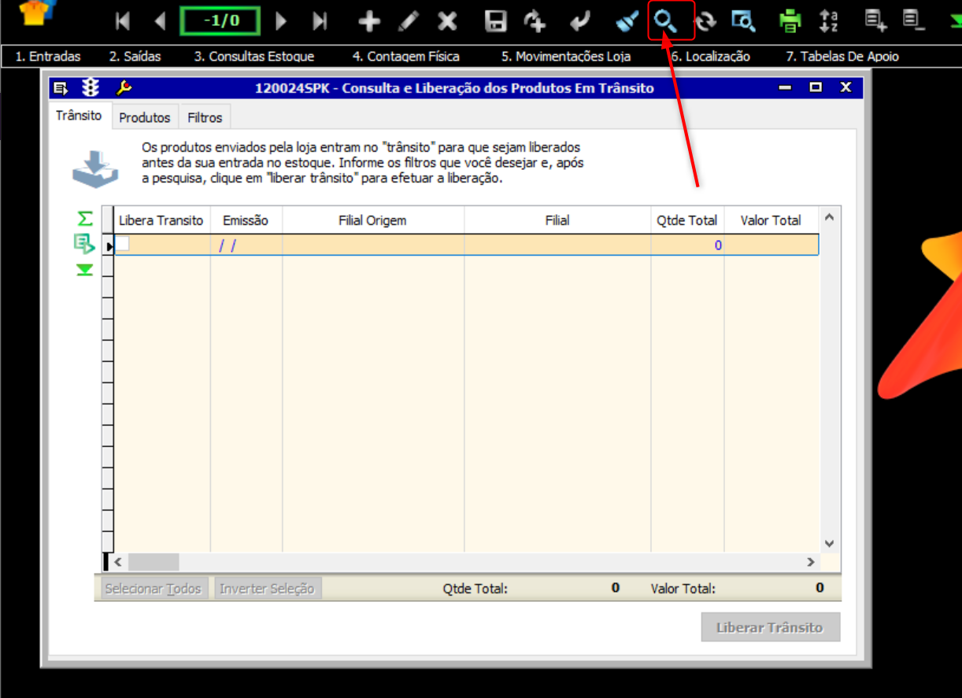Print with green printer icon
The image size is (962, 698).
tap(790, 21)
